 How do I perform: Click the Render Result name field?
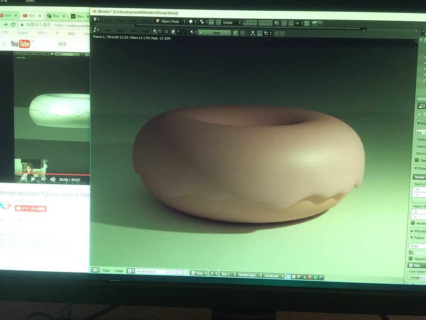coord(151,272)
